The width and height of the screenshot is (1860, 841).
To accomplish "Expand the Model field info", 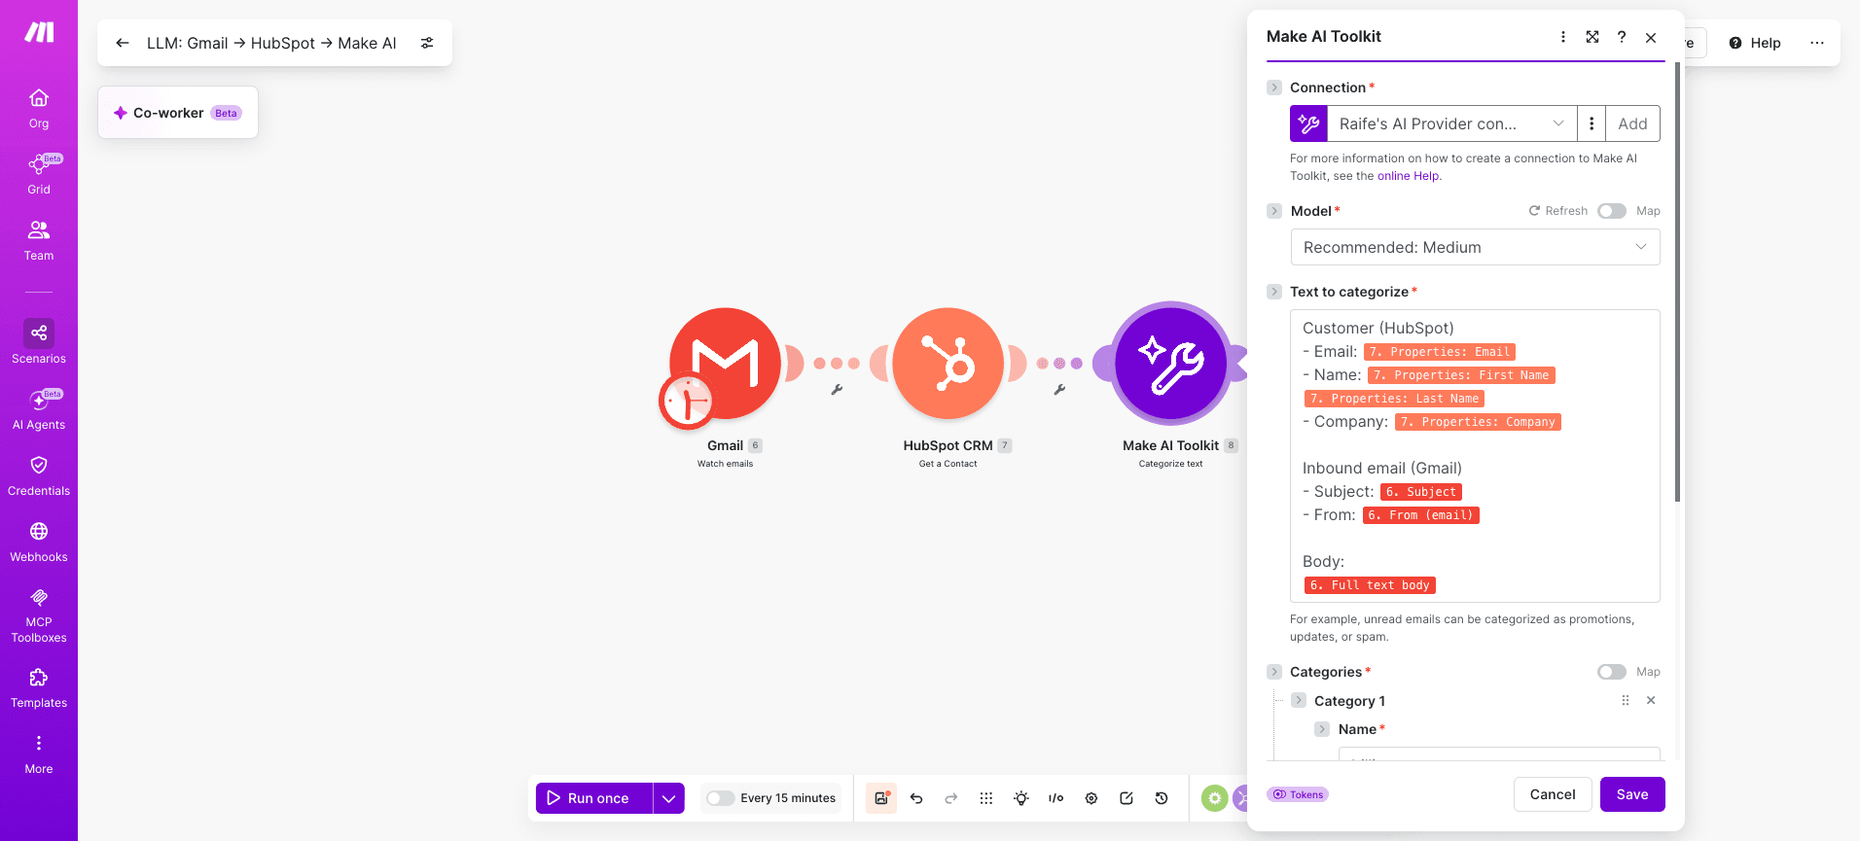I will click(x=1274, y=211).
